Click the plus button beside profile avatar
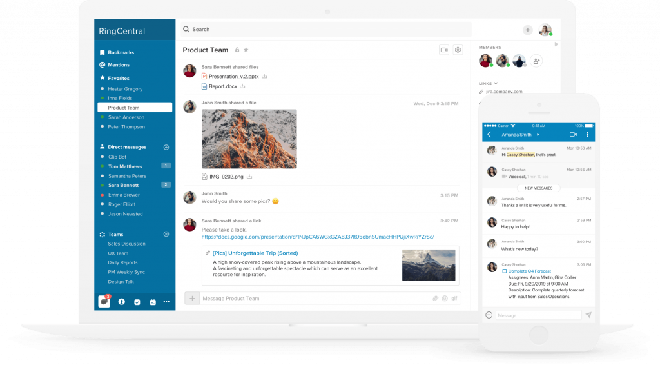660x365 pixels. [x=527, y=30]
